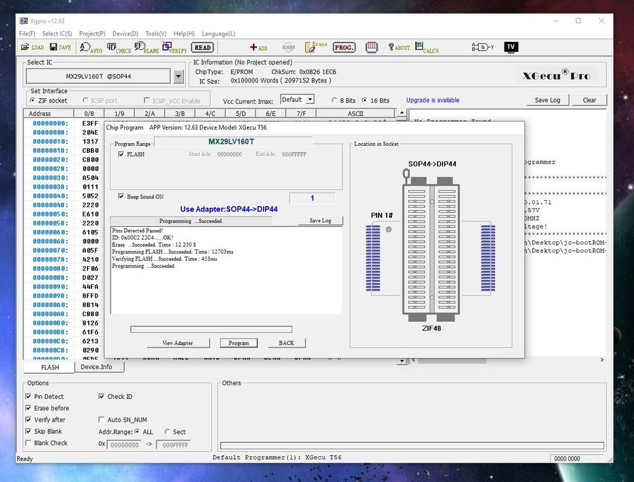Click the hex table scroll down arrow
Image resolution: width=634 pixels, height=482 pixels.
point(401,360)
